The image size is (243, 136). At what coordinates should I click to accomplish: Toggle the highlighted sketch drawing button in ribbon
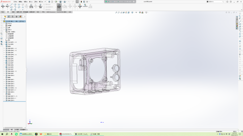pos(59,6)
